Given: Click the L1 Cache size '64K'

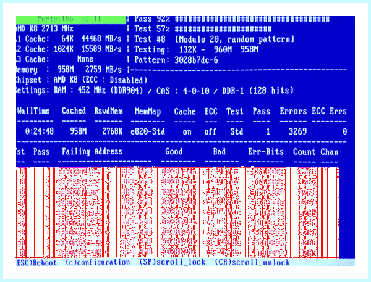Looking at the screenshot, I should [67, 39].
